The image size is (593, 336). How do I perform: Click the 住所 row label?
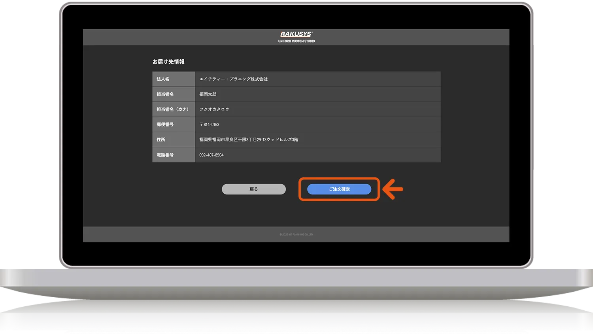[161, 140]
